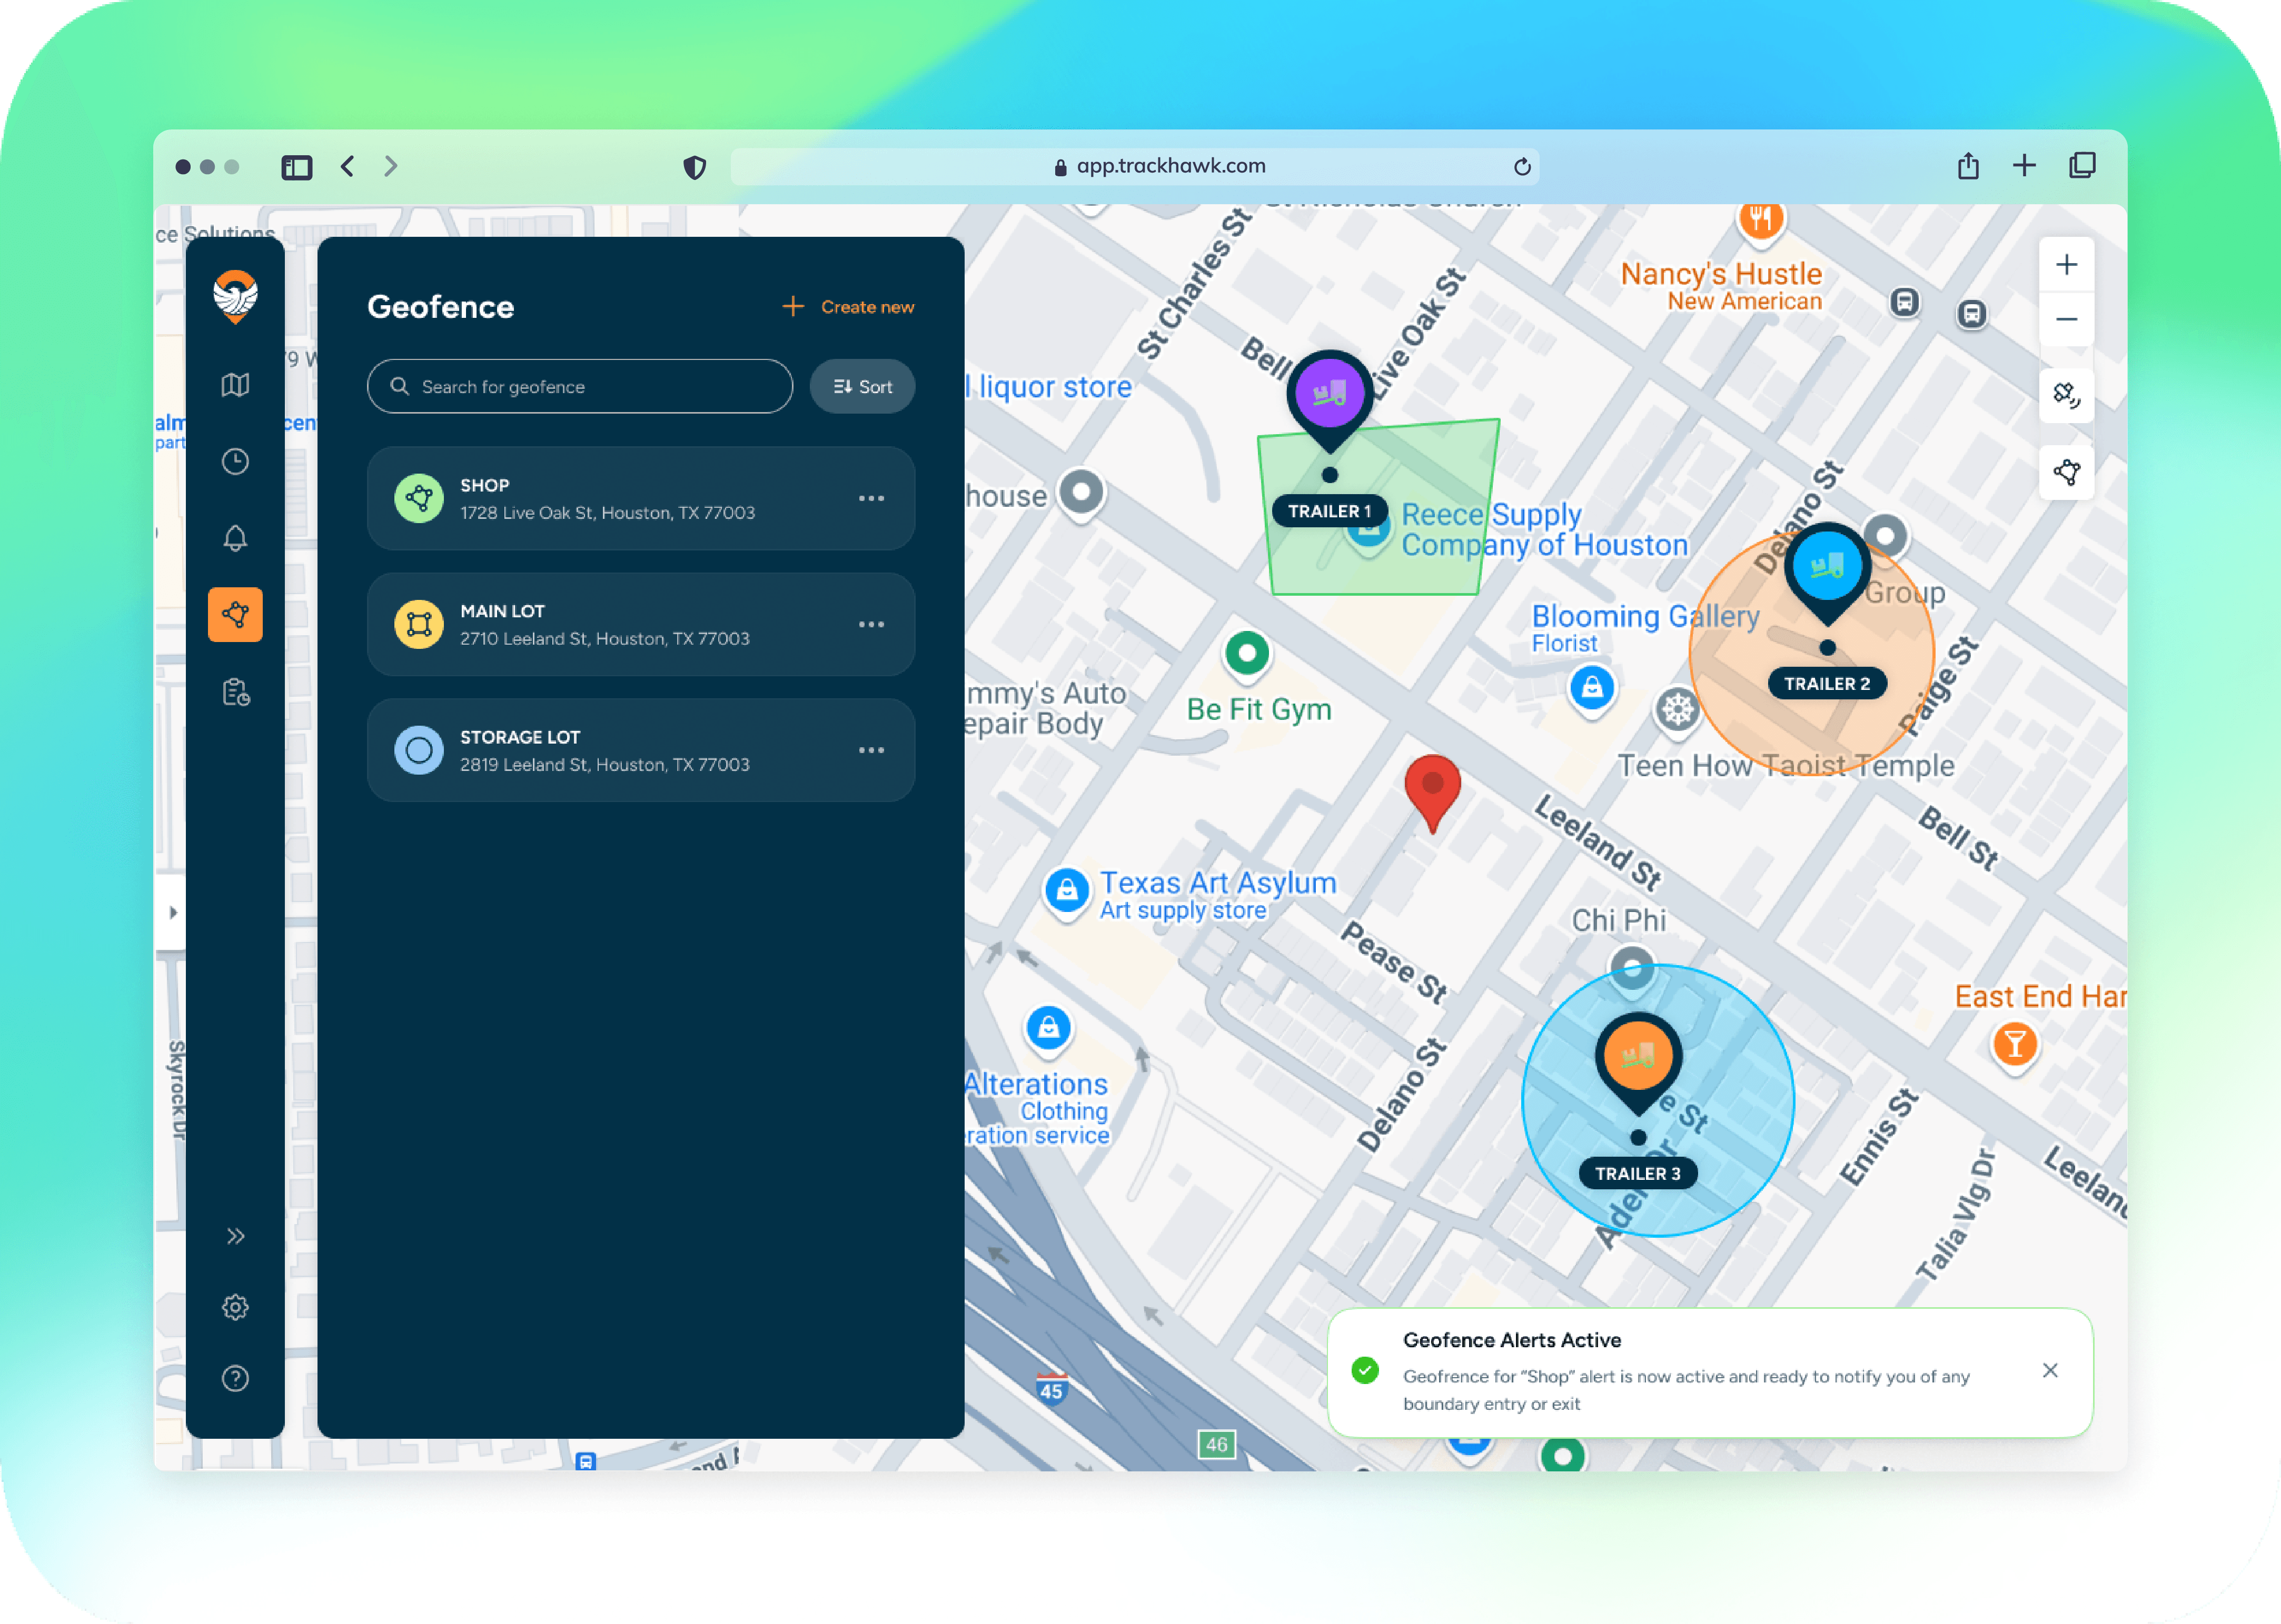Open the Map view from the sidebar
Viewport: 2281px width, 1624px height.
[x=235, y=383]
